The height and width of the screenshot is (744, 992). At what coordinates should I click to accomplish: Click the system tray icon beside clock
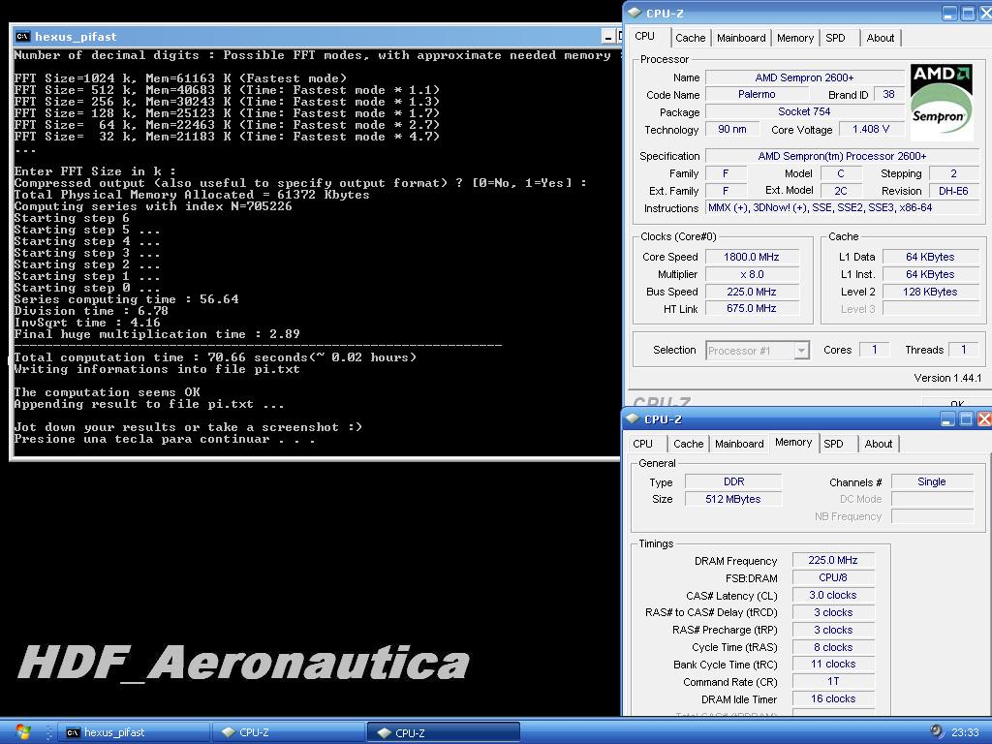(x=937, y=731)
